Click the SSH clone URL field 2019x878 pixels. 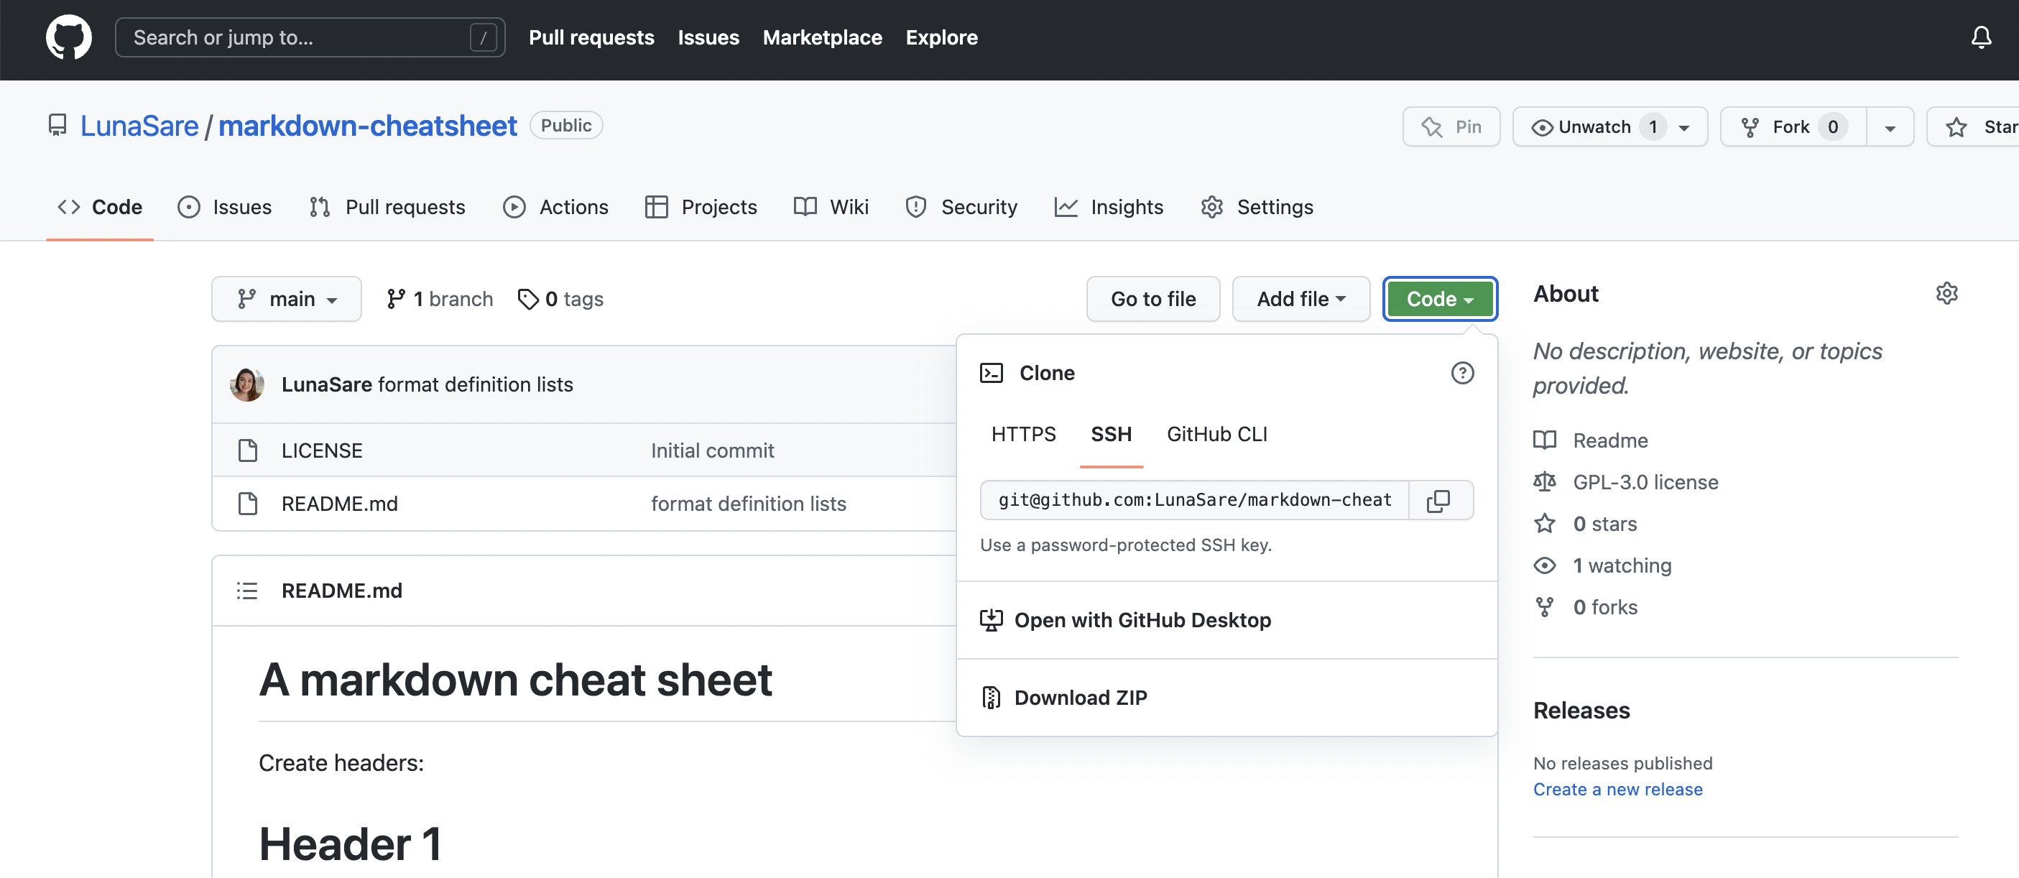(1194, 500)
